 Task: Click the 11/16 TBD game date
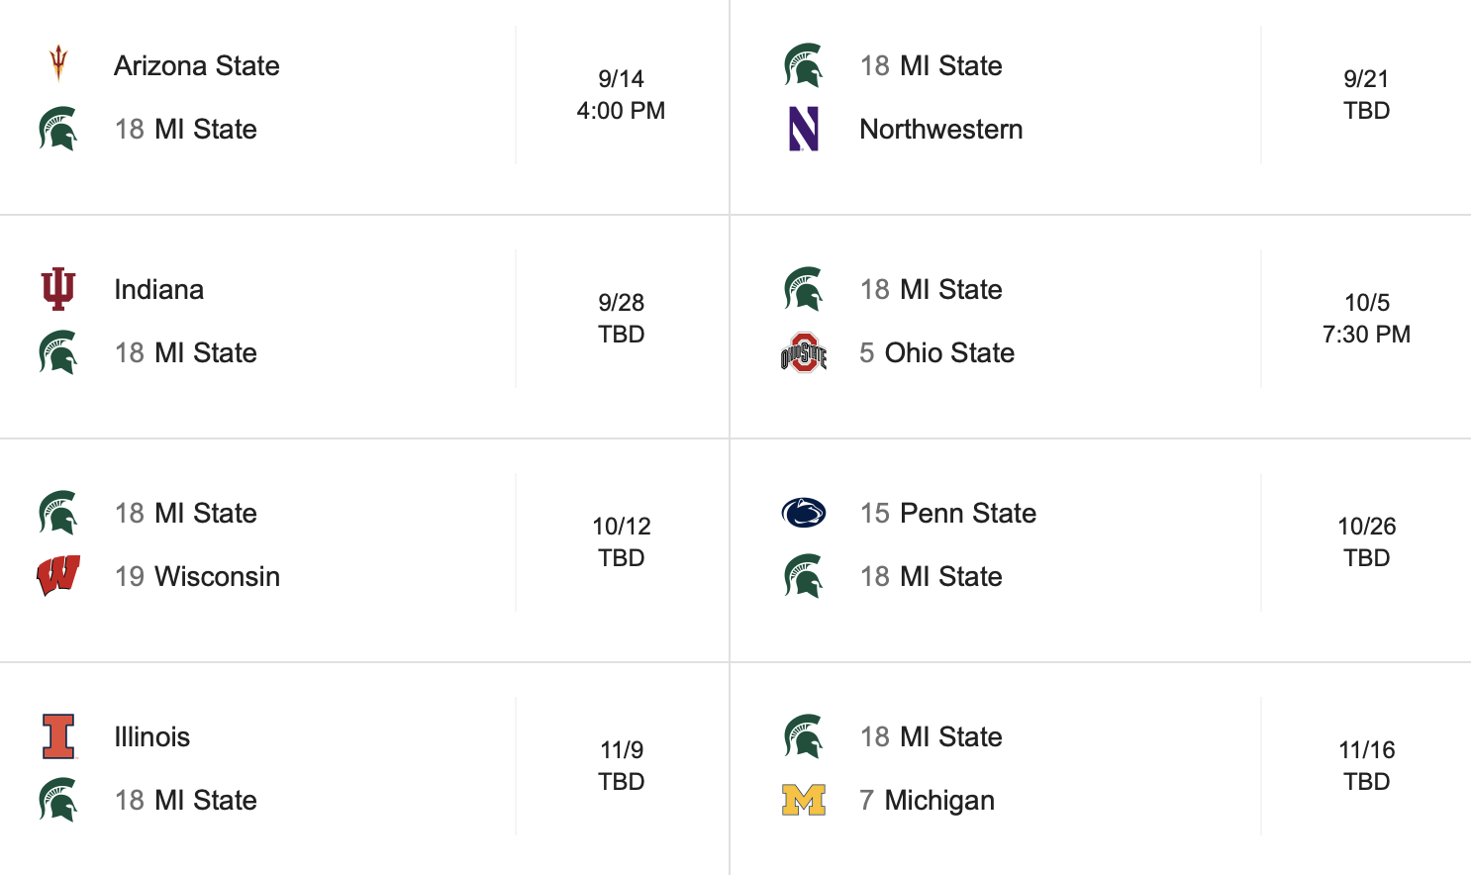pos(1366,765)
